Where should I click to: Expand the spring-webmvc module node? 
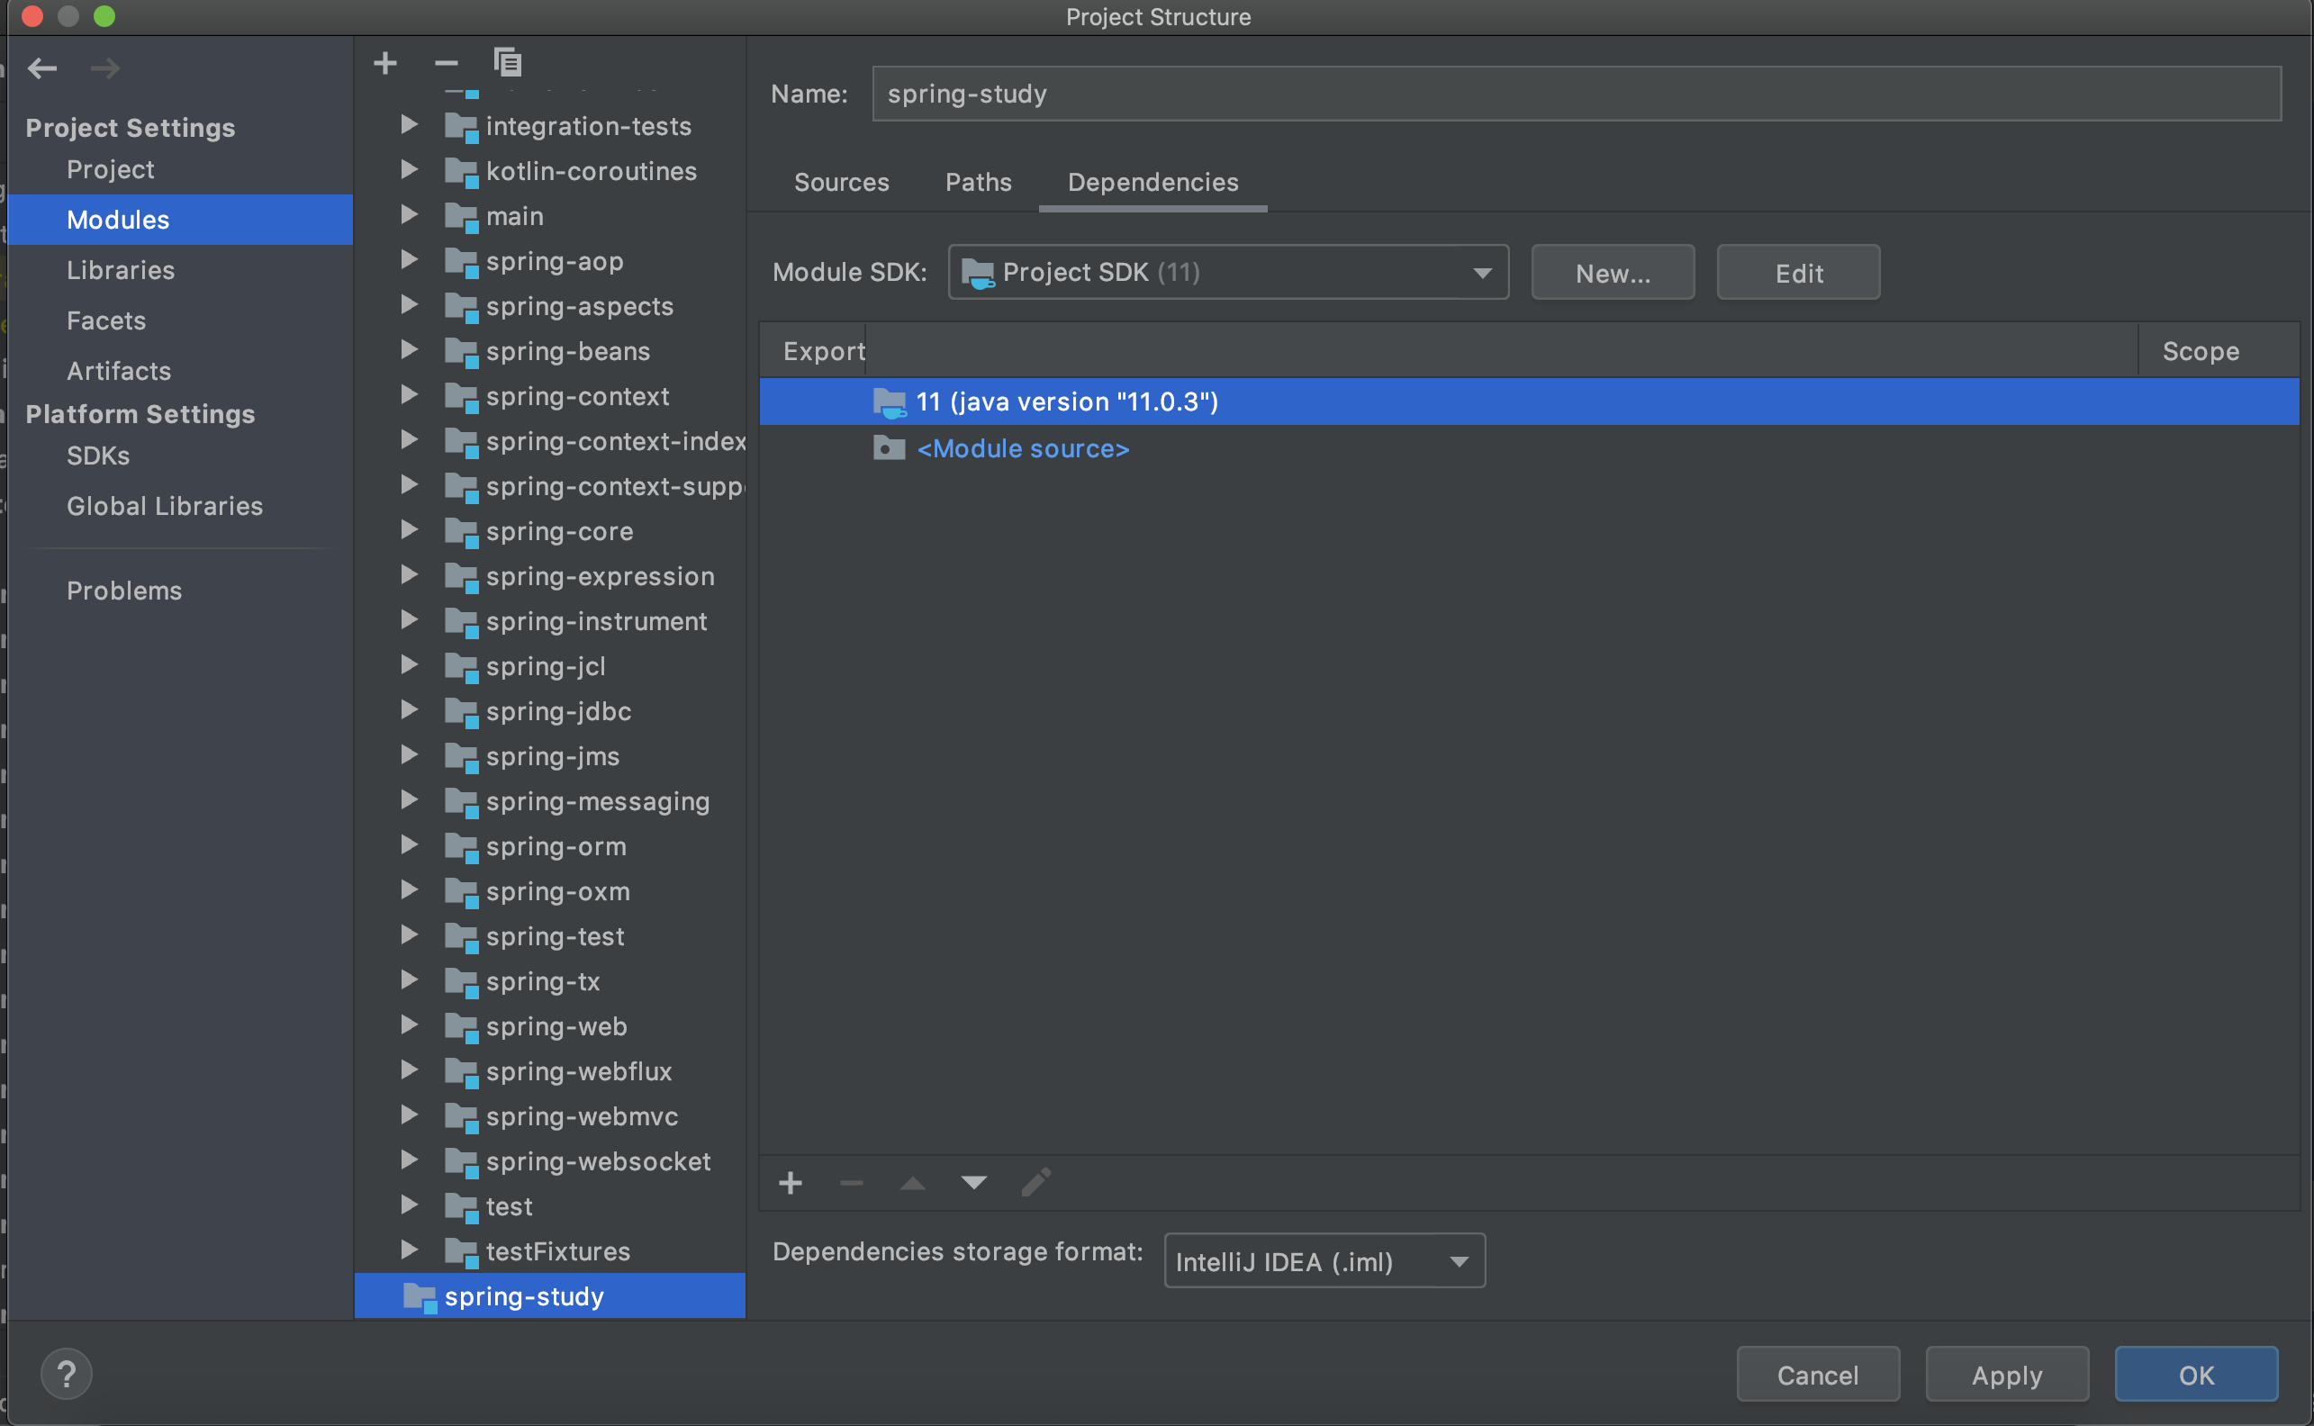[x=410, y=1115]
